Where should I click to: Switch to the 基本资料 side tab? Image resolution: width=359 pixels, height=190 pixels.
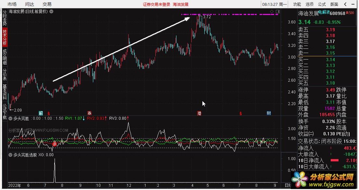click(5, 92)
